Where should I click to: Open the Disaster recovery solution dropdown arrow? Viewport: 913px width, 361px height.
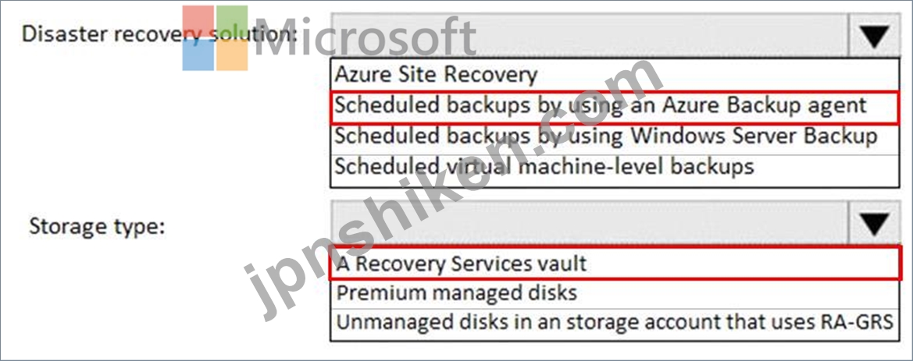(x=874, y=35)
